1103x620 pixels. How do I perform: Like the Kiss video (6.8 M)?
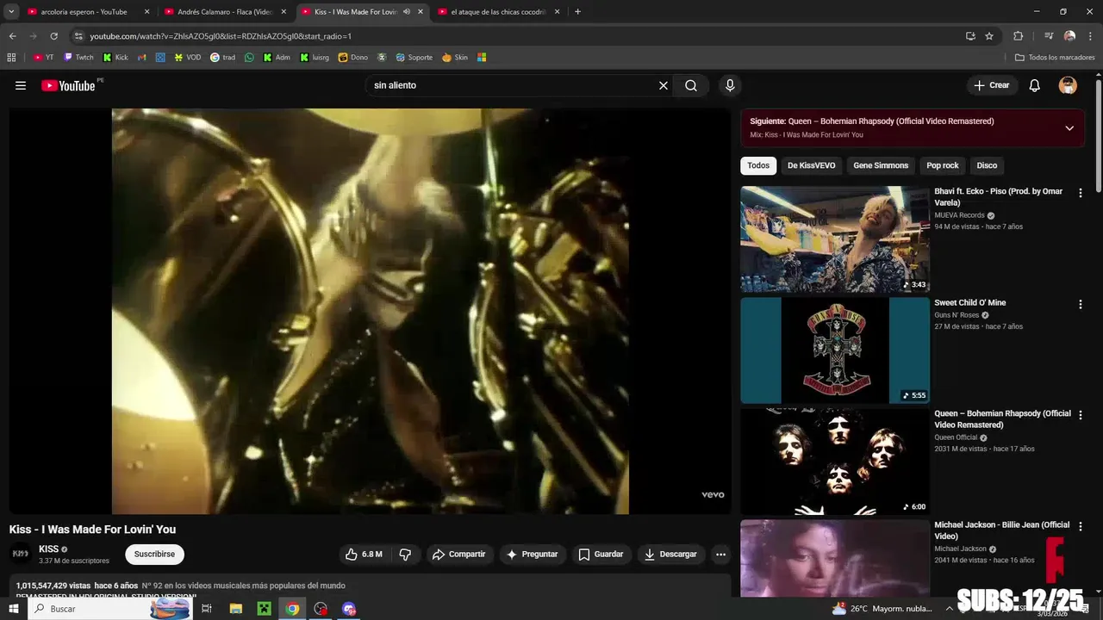click(364, 555)
